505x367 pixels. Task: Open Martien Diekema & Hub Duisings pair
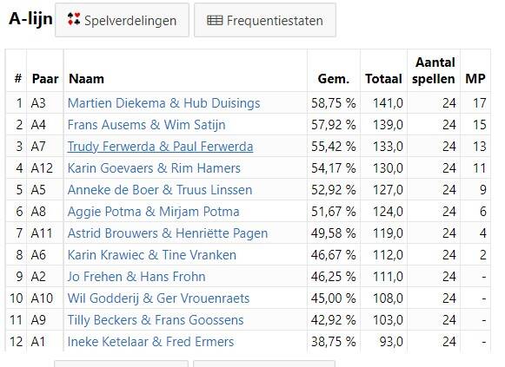tap(164, 103)
